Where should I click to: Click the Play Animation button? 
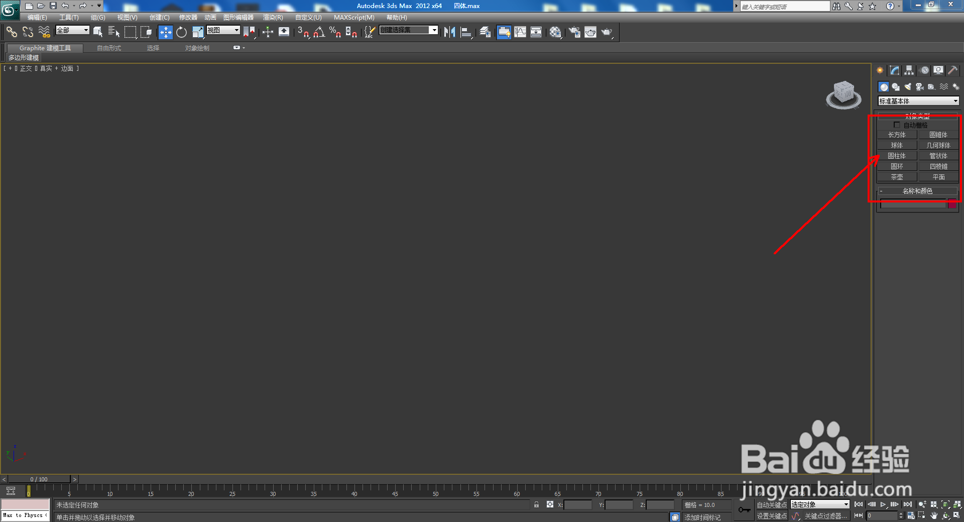pos(883,504)
